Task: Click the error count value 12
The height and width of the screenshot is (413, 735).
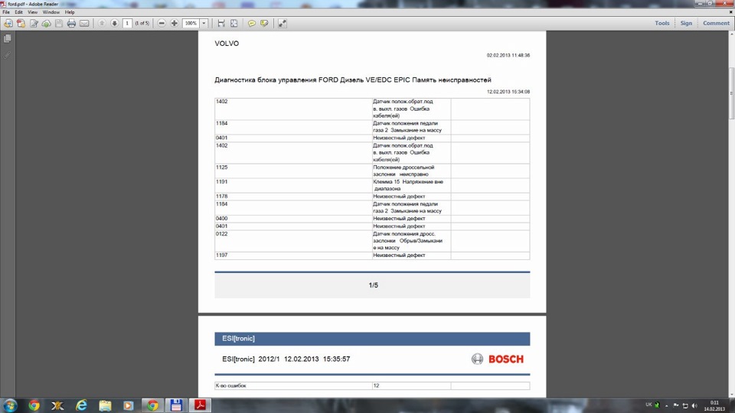Action: (x=377, y=385)
